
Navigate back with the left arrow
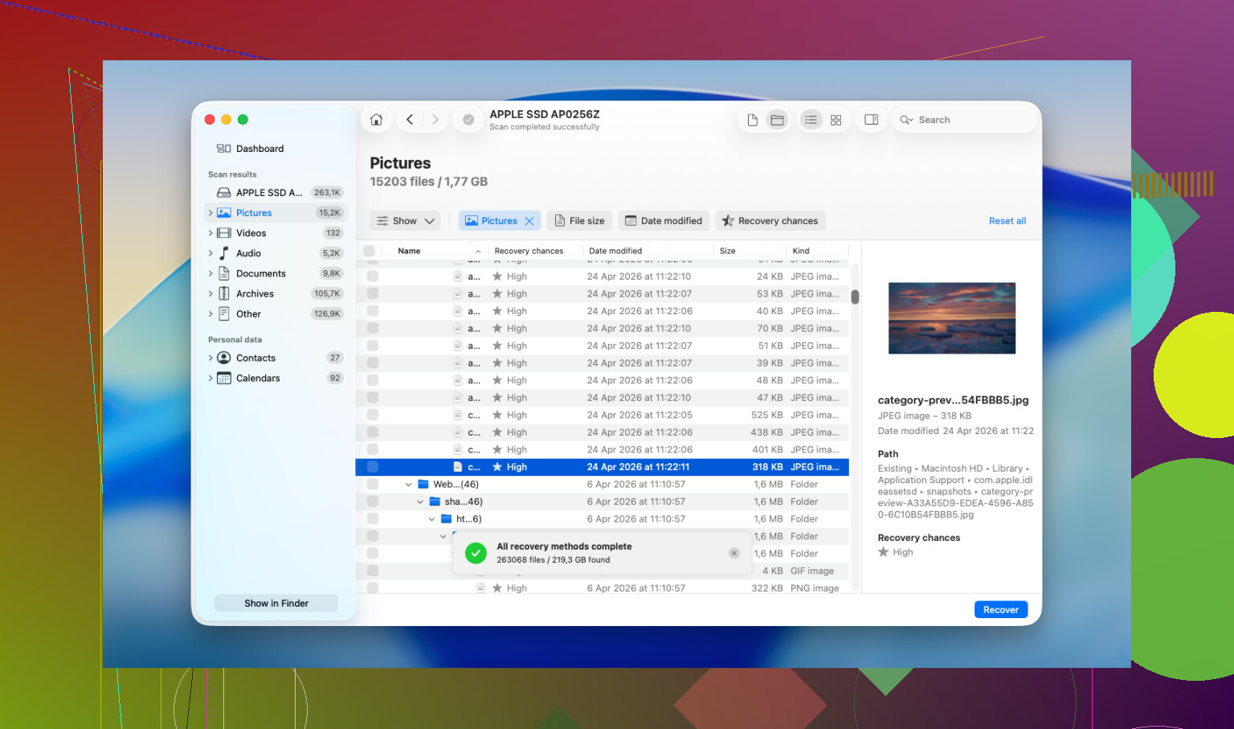410,120
